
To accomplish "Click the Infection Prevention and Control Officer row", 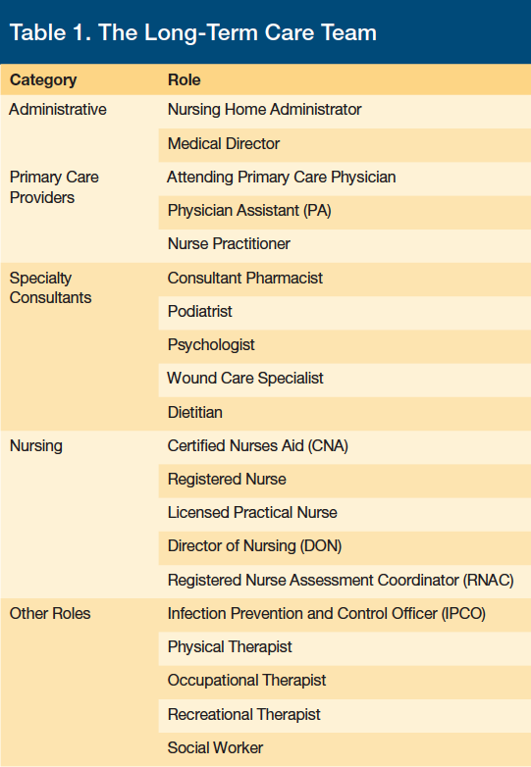I will pyautogui.click(x=345, y=615).
